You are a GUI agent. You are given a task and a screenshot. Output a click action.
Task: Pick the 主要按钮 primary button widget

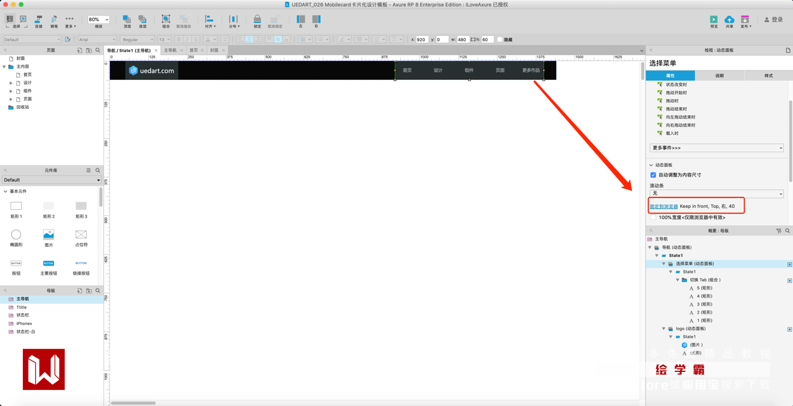click(x=48, y=266)
